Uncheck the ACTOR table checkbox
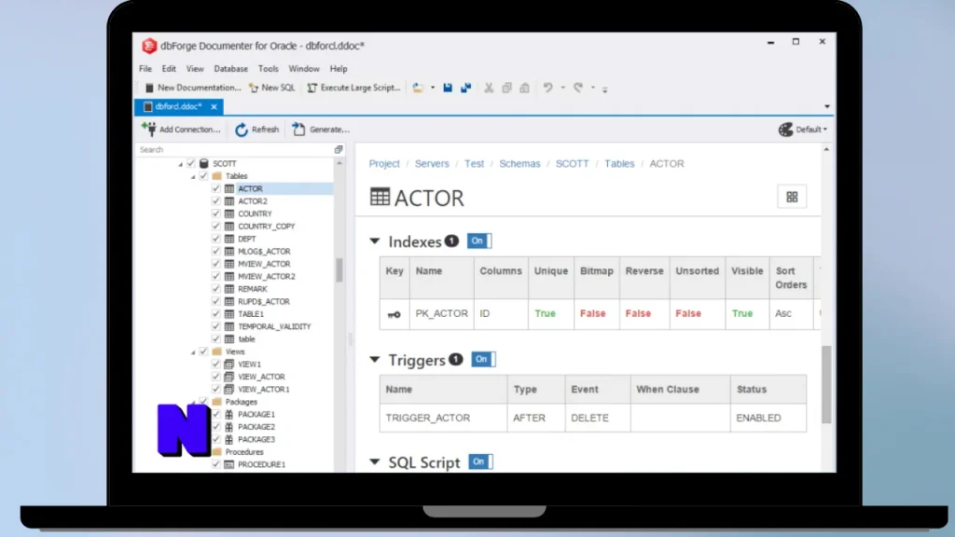The width and height of the screenshot is (955, 537). [x=215, y=188]
